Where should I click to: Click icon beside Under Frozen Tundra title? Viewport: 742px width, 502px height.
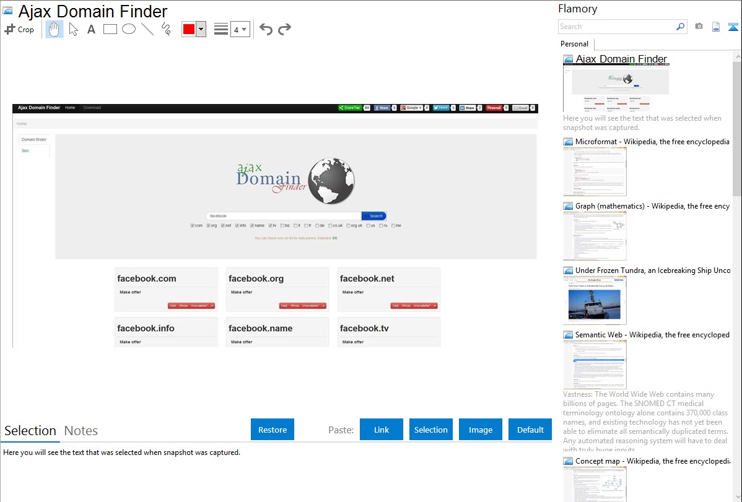click(x=568, y=270)
